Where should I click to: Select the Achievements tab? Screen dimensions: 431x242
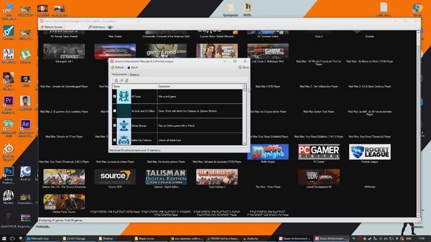tap(120, 75)
